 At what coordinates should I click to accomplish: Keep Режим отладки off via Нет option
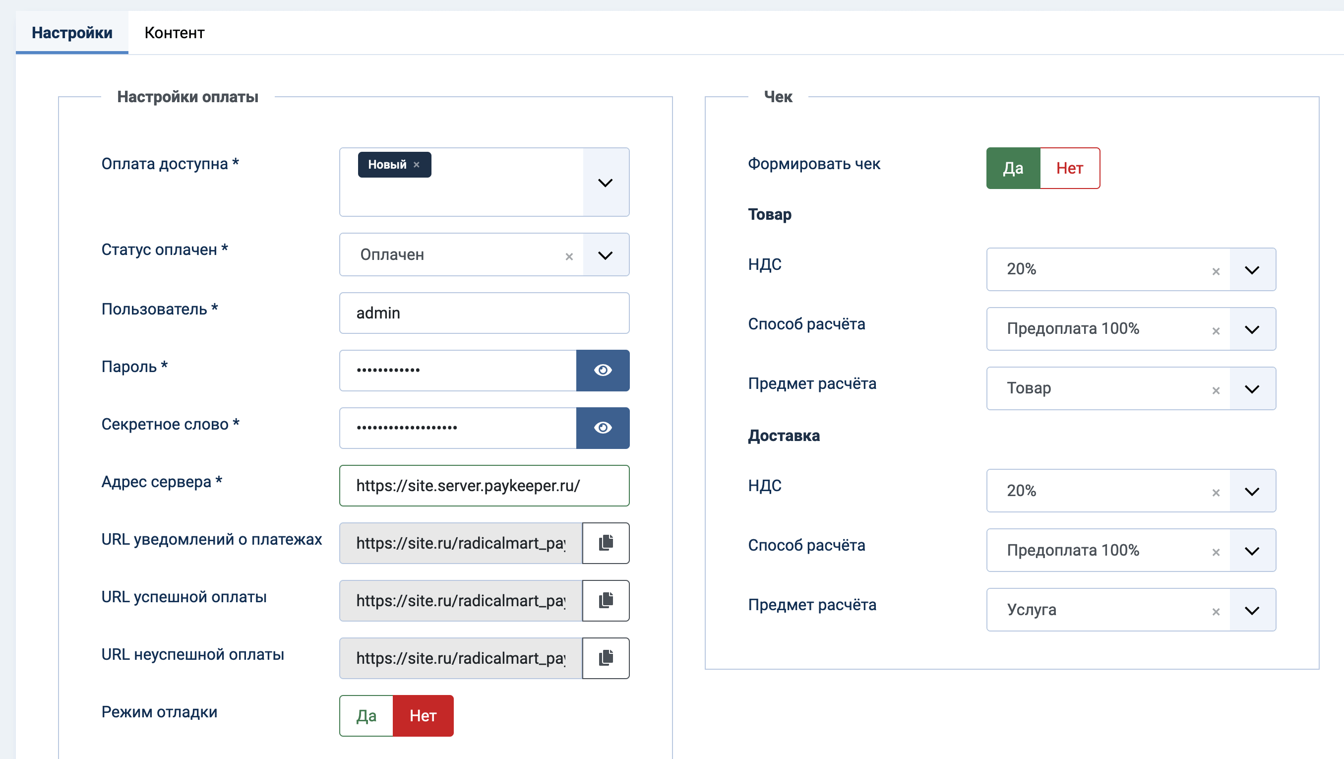pos(423,716)
